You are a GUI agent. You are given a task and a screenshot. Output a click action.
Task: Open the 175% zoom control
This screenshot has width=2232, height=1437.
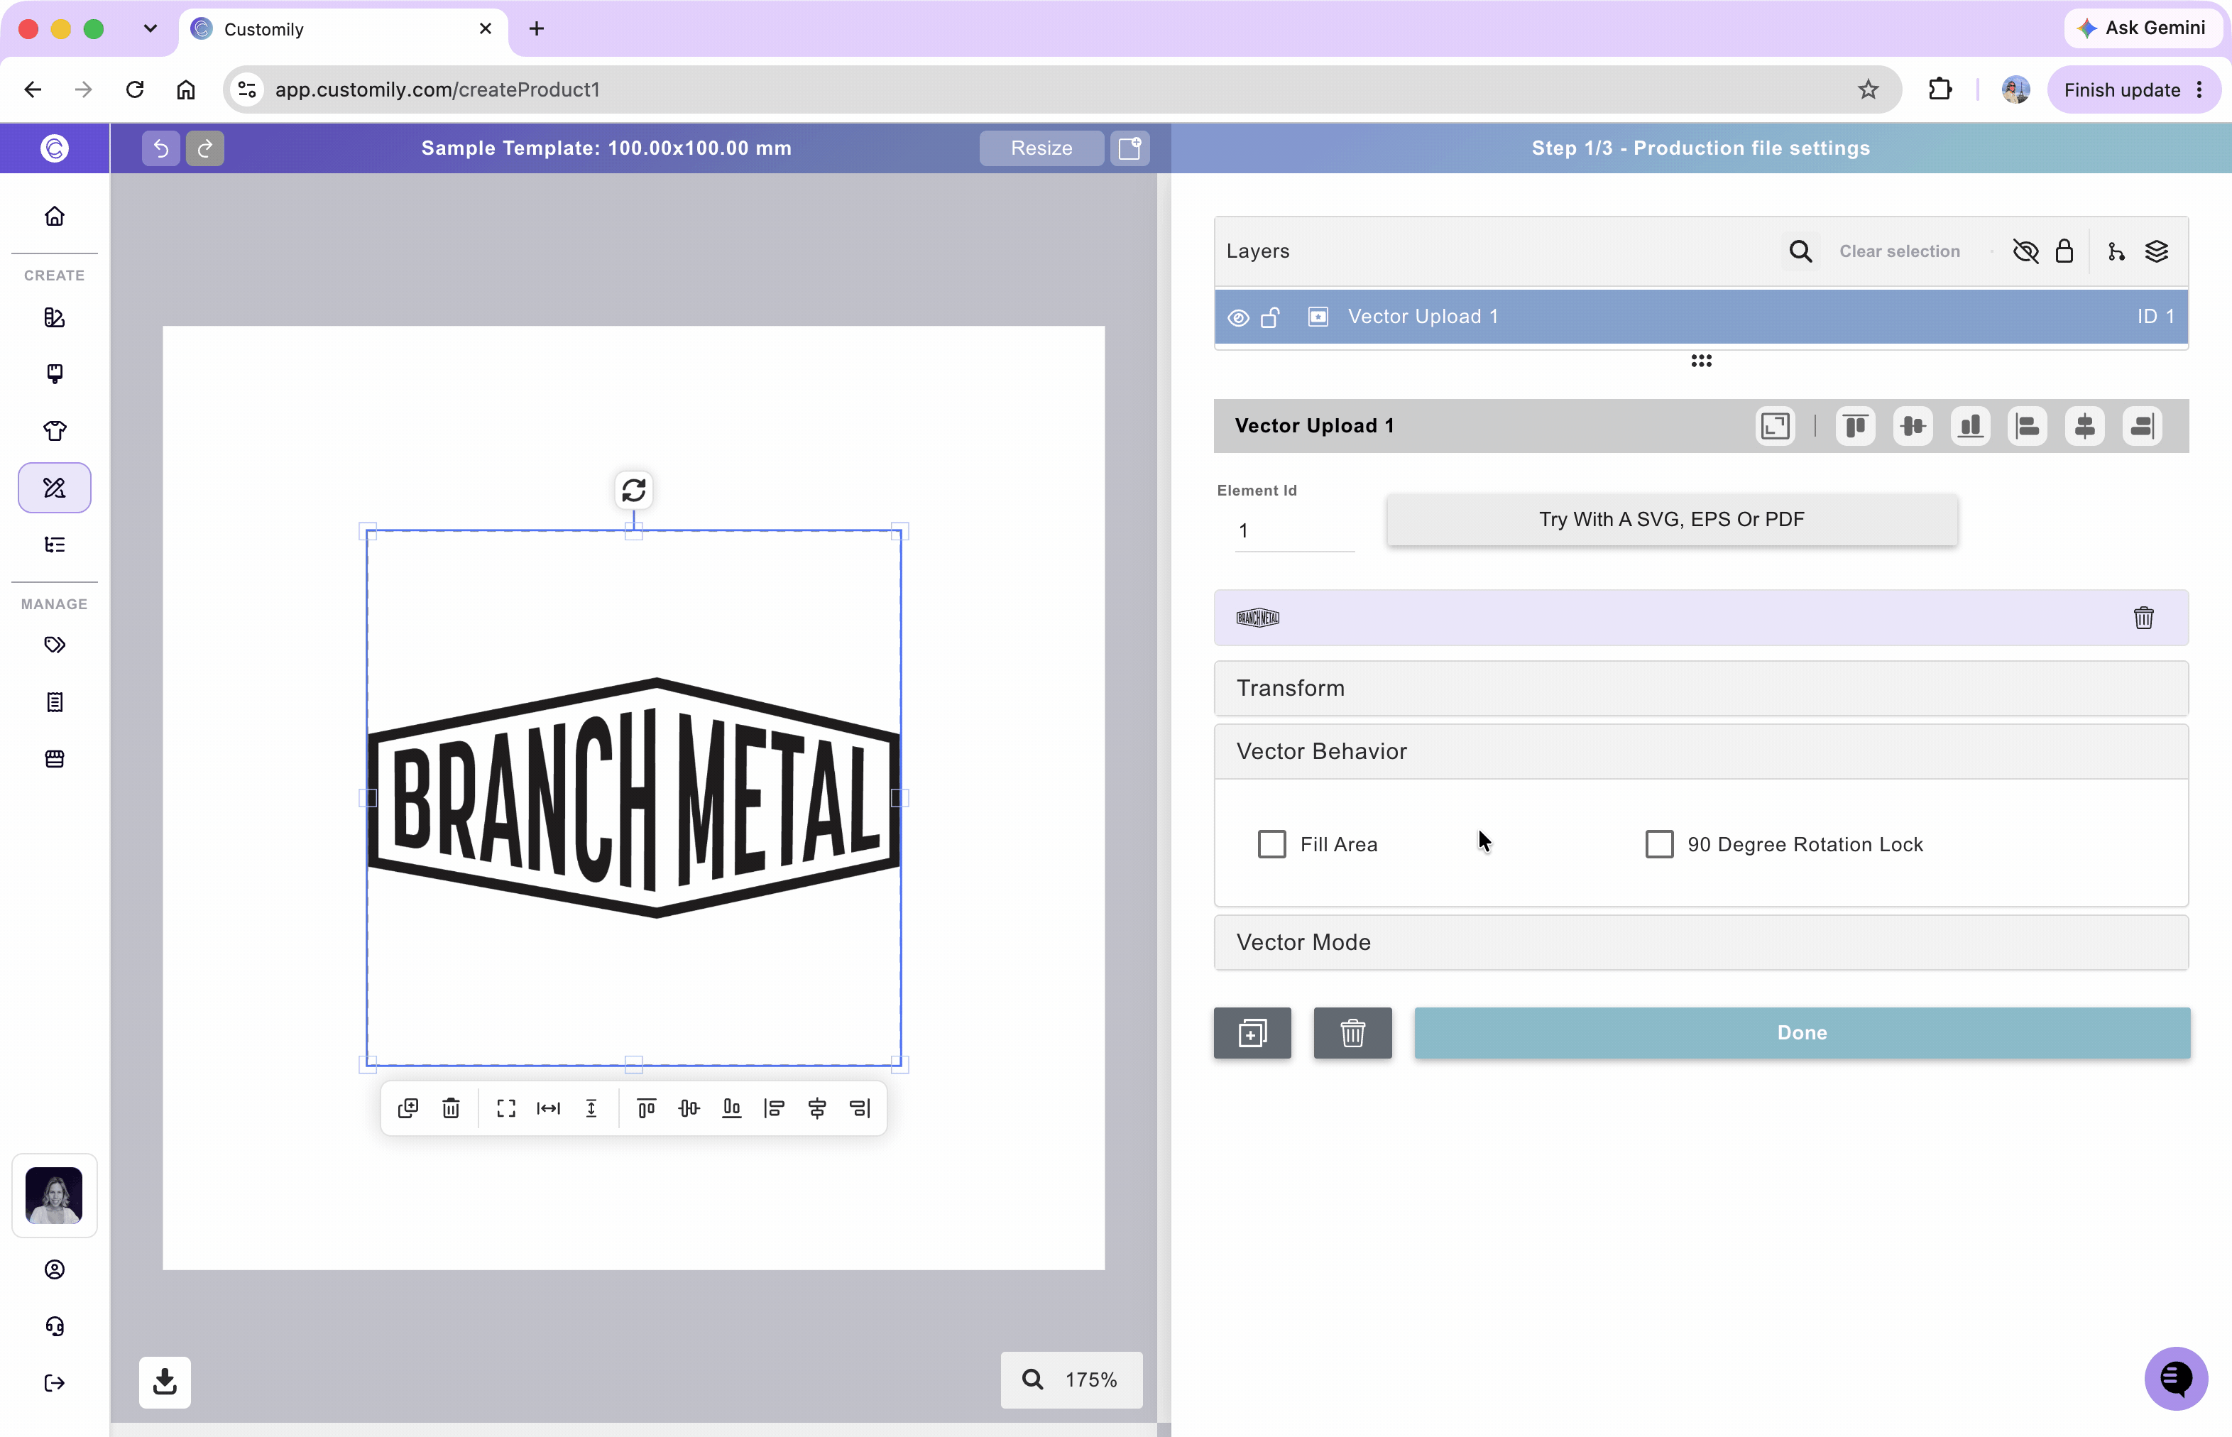pos(1071,1379)
